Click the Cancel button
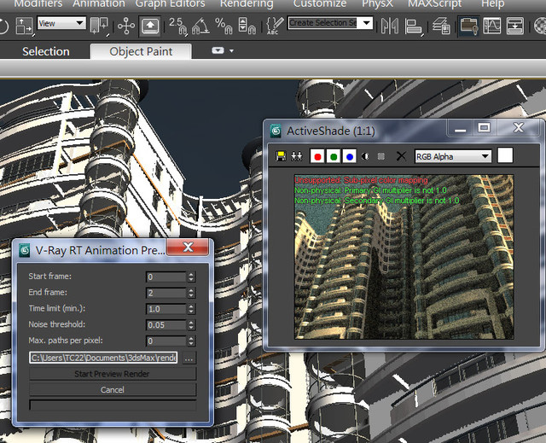Image resolution: width=546 pixels, height=443 pixels. pos(113,390)
